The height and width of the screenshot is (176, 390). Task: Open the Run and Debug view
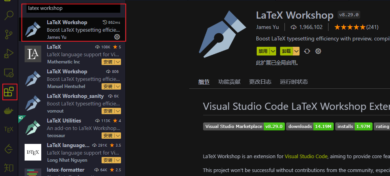click(x=9, y=54)
